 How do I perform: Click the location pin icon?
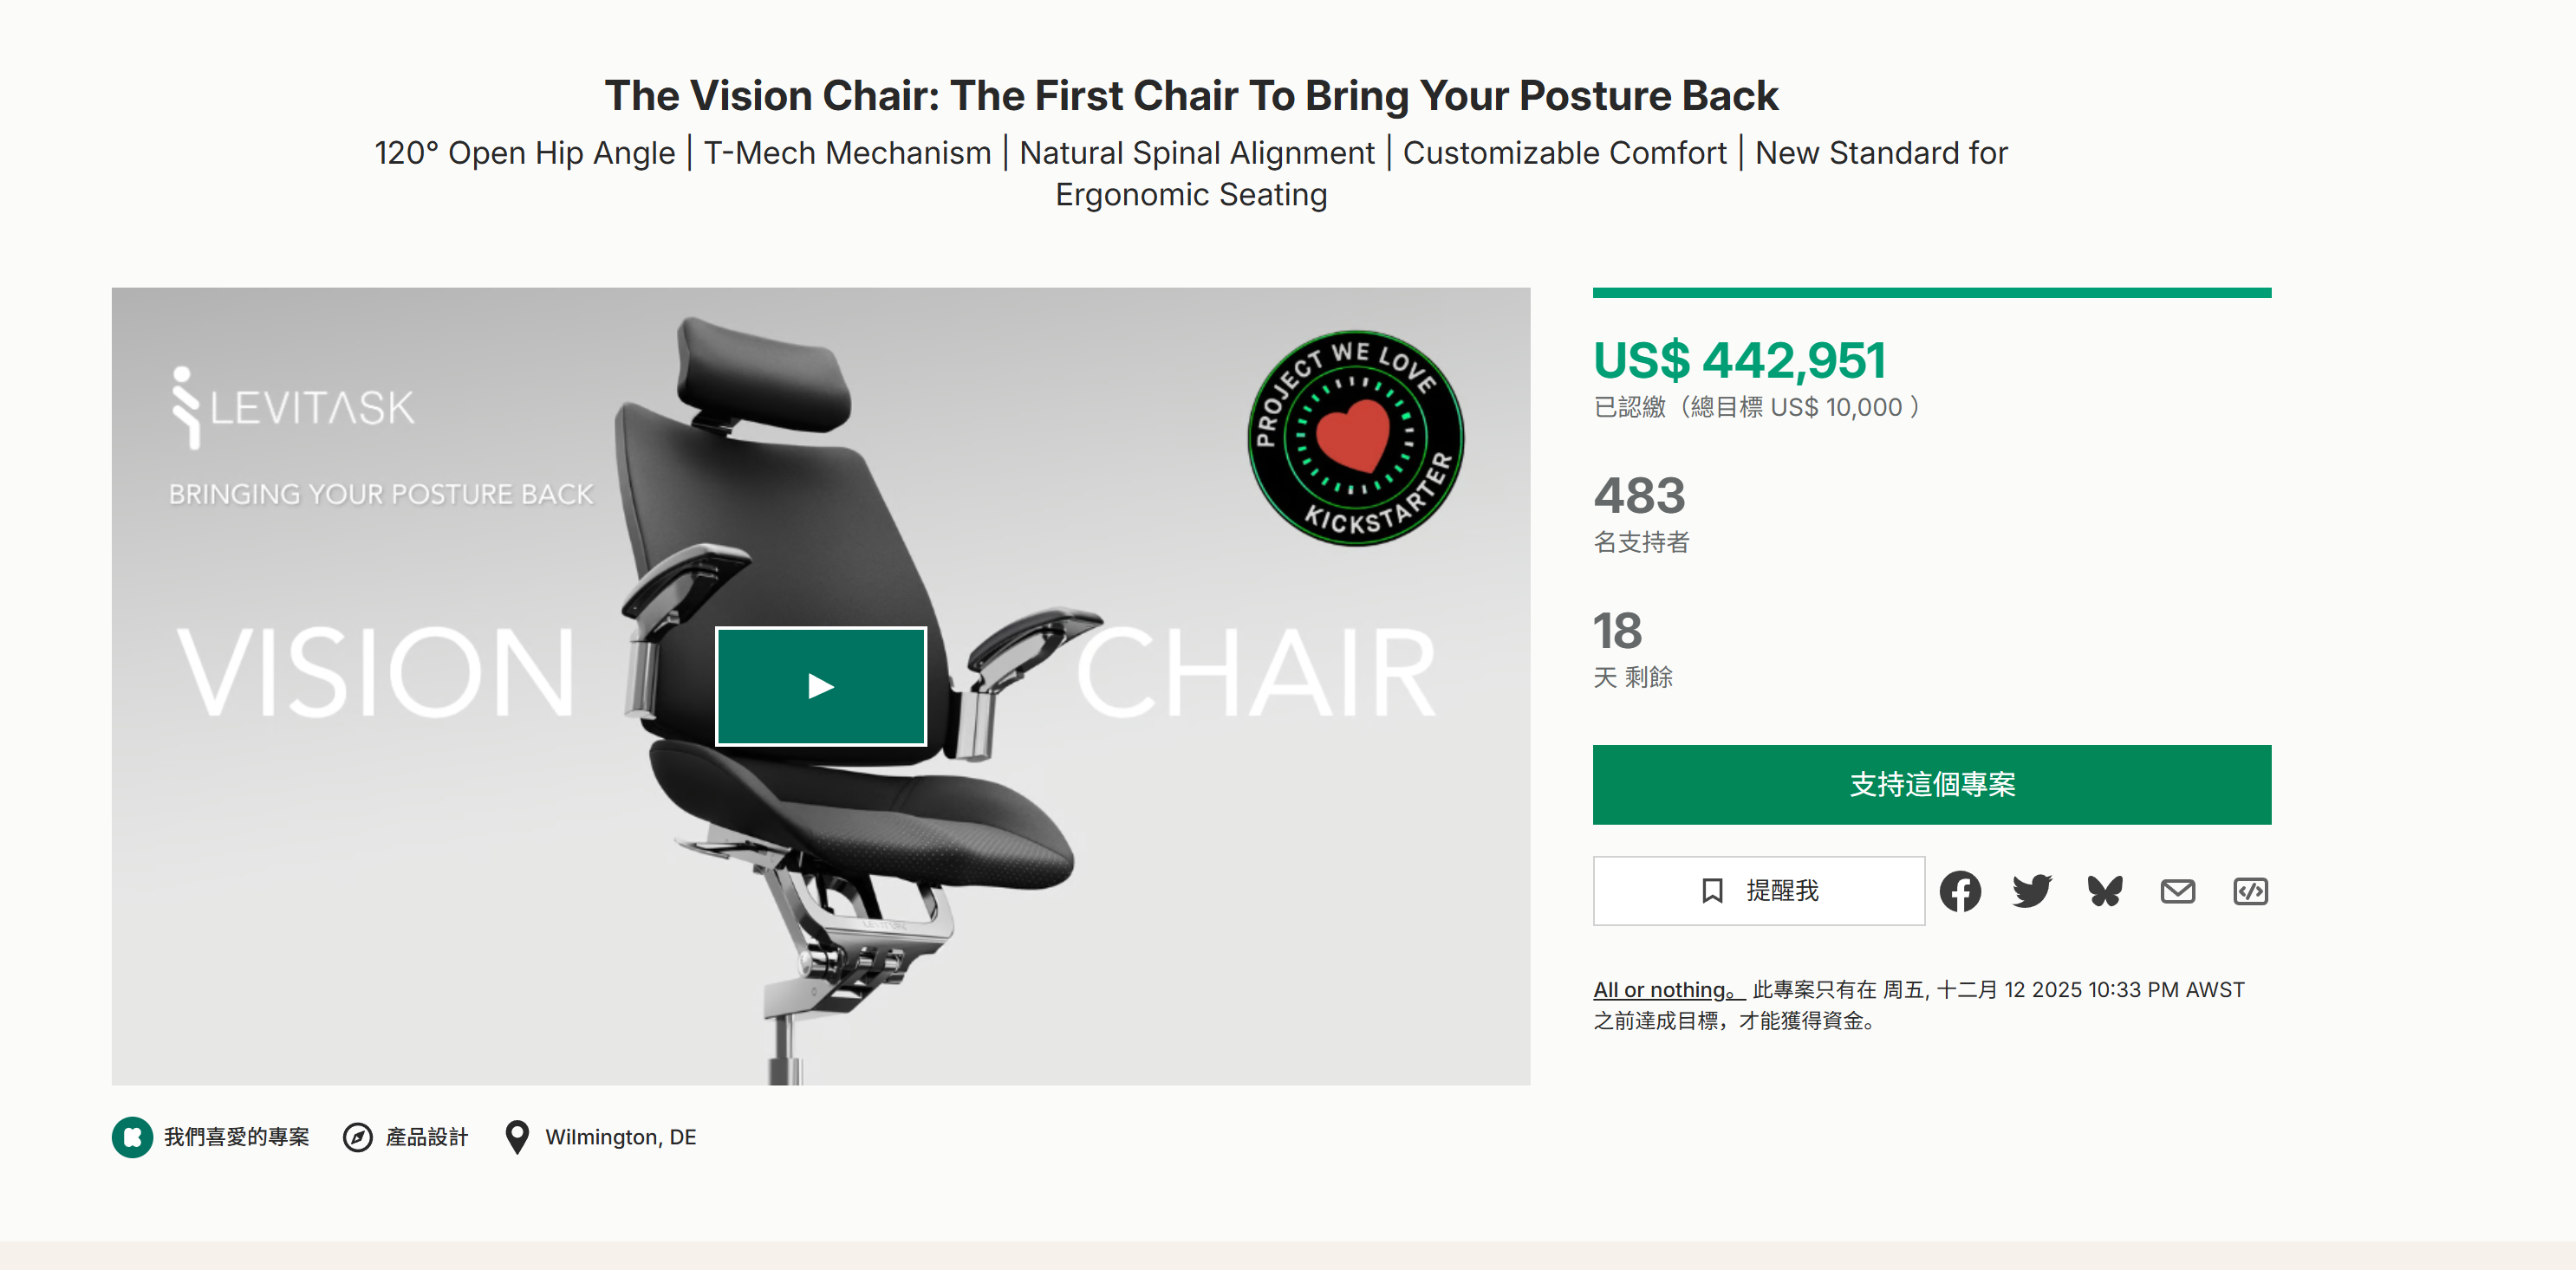[x=517, y=1137]
